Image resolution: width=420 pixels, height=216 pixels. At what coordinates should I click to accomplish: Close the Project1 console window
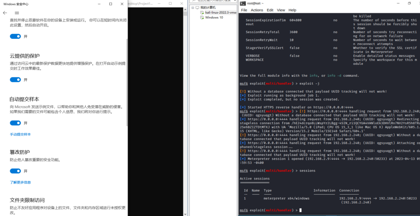tap(182, 3)
